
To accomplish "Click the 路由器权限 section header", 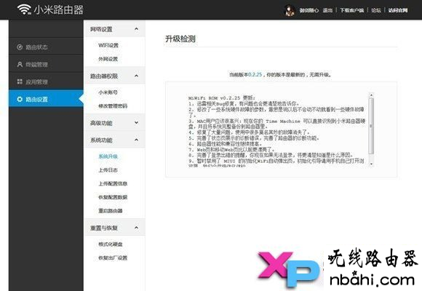I will click(115, 76).
